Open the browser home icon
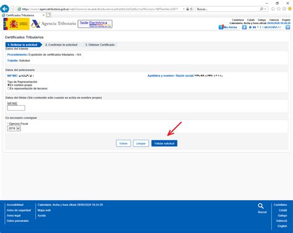 point(273,9)
